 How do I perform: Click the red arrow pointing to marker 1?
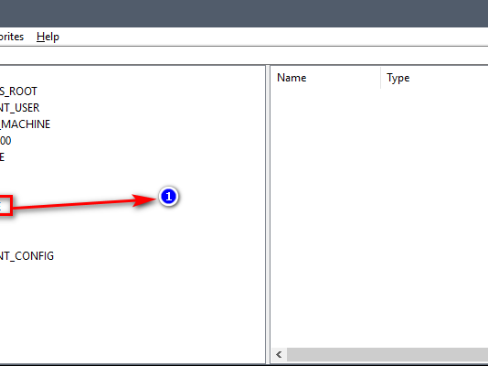pyautogui.click(x=84, y=203)
